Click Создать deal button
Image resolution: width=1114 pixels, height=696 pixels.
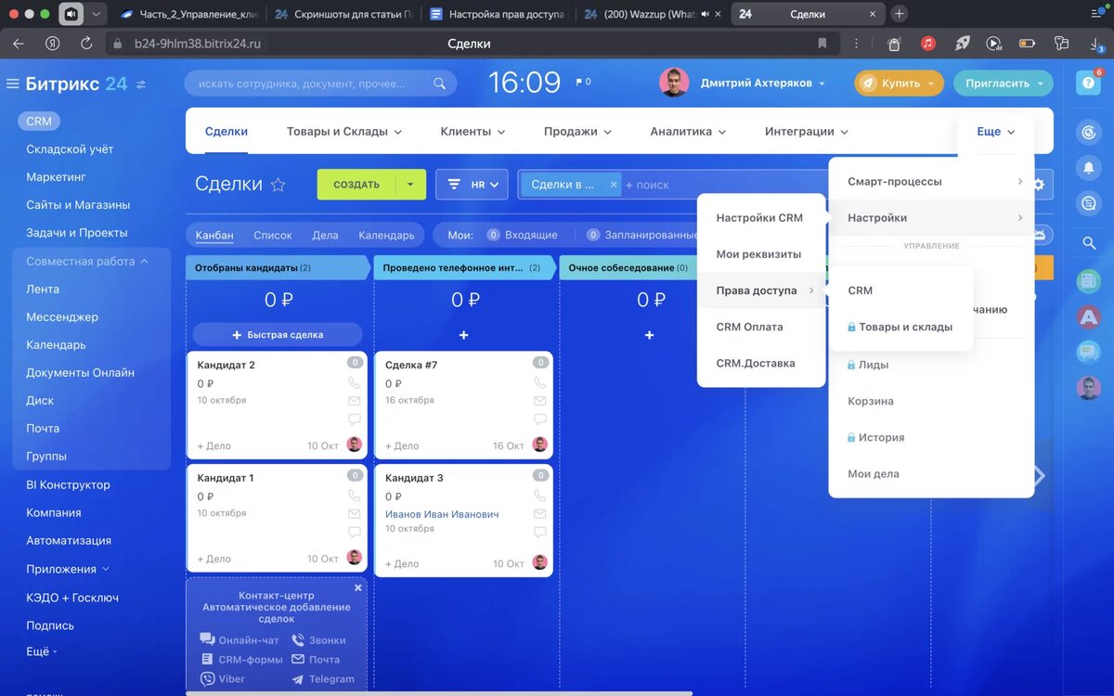coord(356,185)
